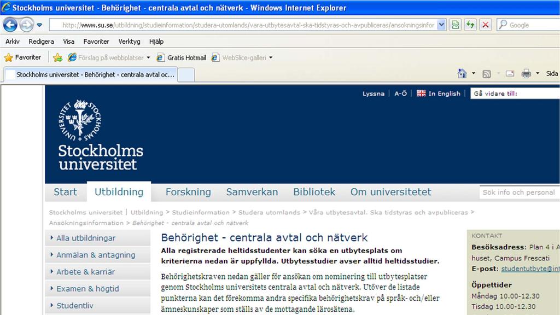Open the Visa menu
The height and width of the screenshot is (315, 560).
pos(69,42)
